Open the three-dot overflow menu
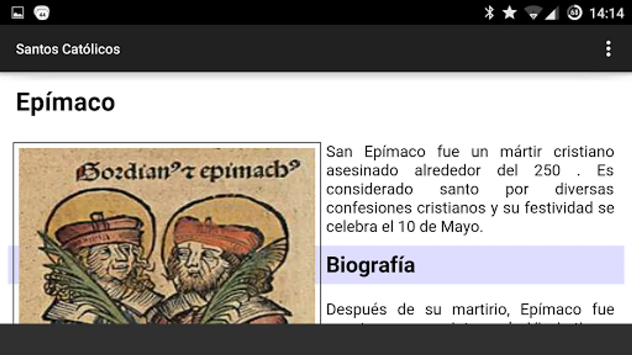Image resolution: width=632 pixels, height=355 pixels. pyautogui.click(x=608, y=49)
